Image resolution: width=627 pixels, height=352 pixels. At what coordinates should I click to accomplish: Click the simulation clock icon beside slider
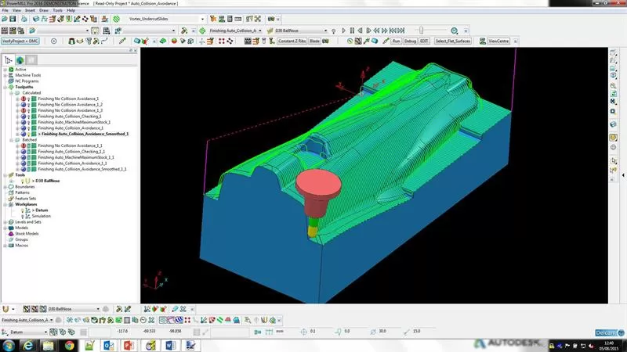(x=455, y=31)
